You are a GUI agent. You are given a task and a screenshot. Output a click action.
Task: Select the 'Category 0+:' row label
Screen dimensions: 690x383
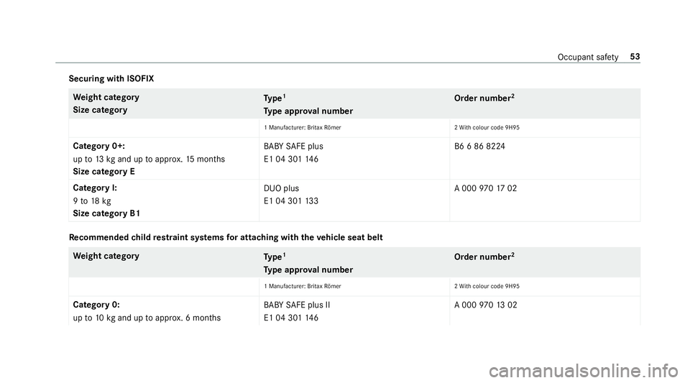click(x=99, y=146)
